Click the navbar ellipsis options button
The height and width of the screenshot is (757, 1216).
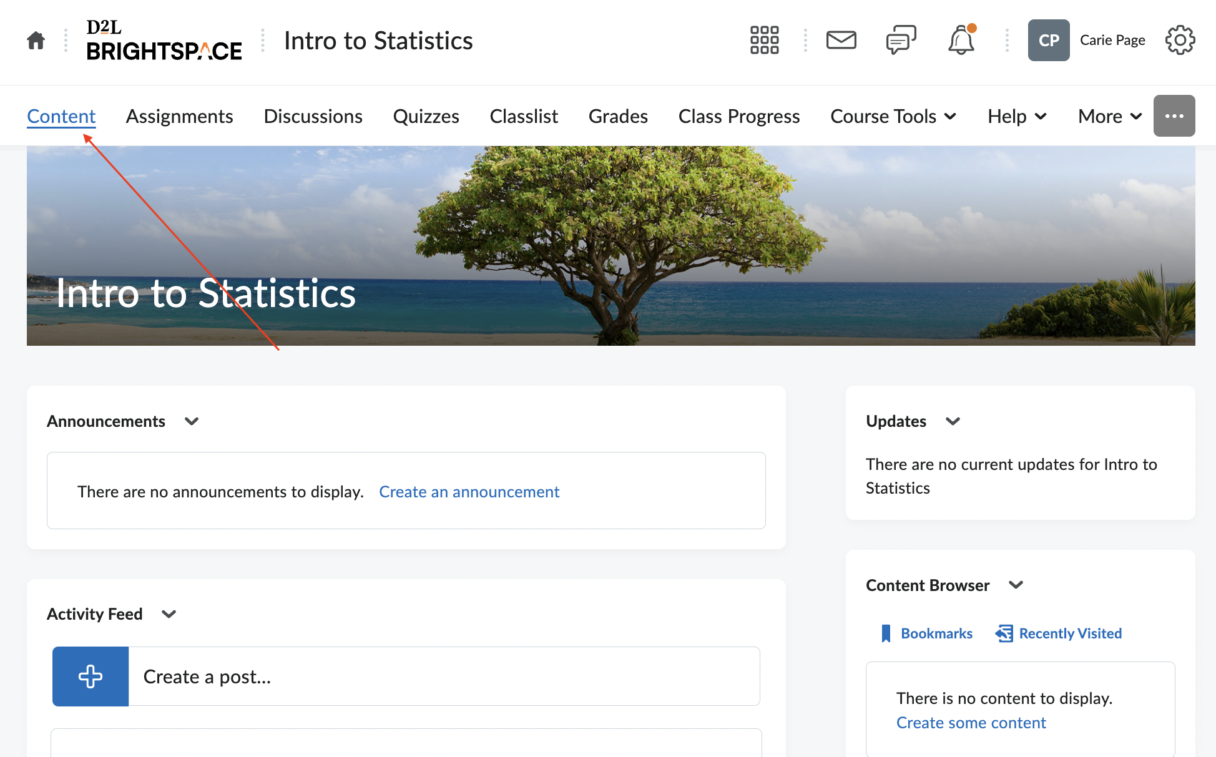coord(1174,116)
